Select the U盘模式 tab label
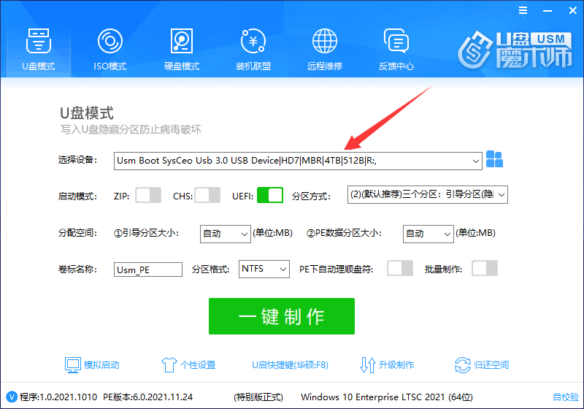 (x=39, y=66)
